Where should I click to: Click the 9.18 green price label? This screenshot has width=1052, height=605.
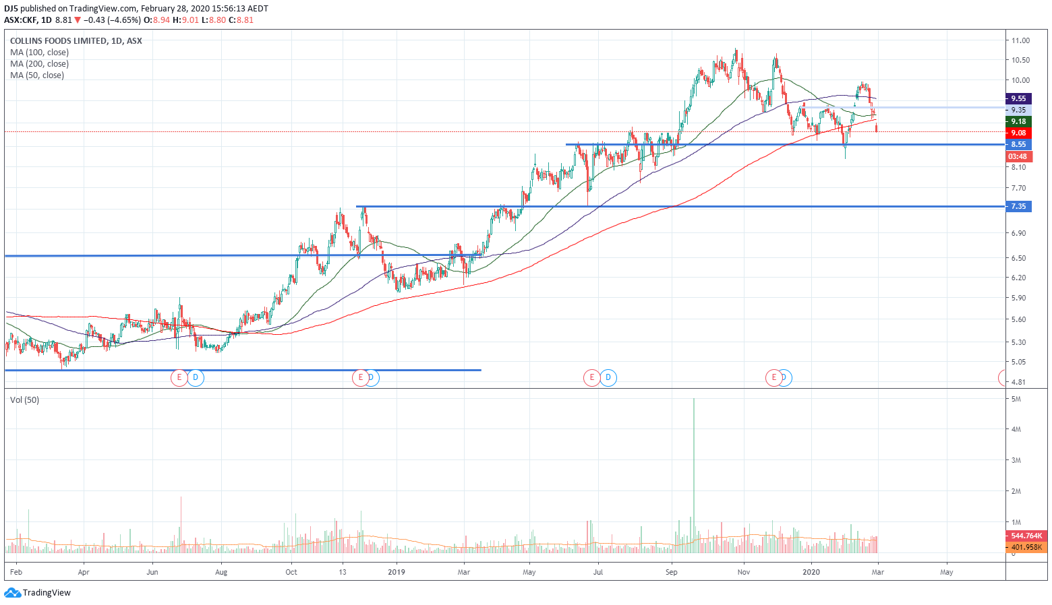pos(1018,121)
